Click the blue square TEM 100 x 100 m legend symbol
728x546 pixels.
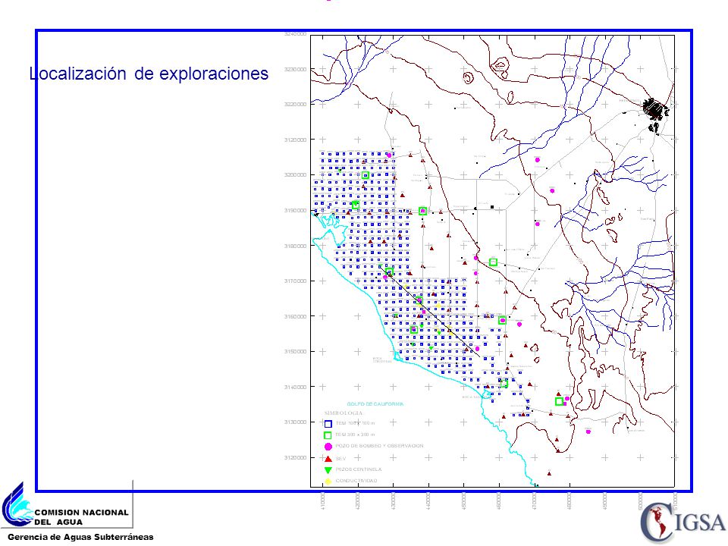(x=328, y=424)
